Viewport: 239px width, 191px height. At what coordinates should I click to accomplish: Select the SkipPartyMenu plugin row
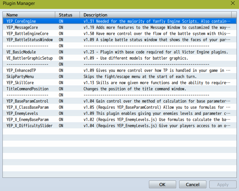pos(120,76)
